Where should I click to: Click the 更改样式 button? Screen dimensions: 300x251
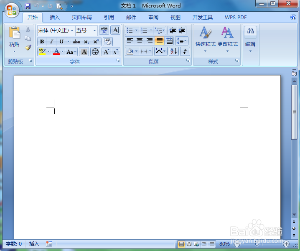[227, 39]
